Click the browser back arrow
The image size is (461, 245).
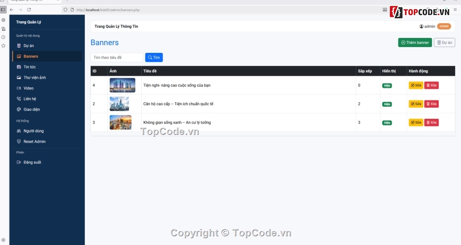click(x=12, y=10)
